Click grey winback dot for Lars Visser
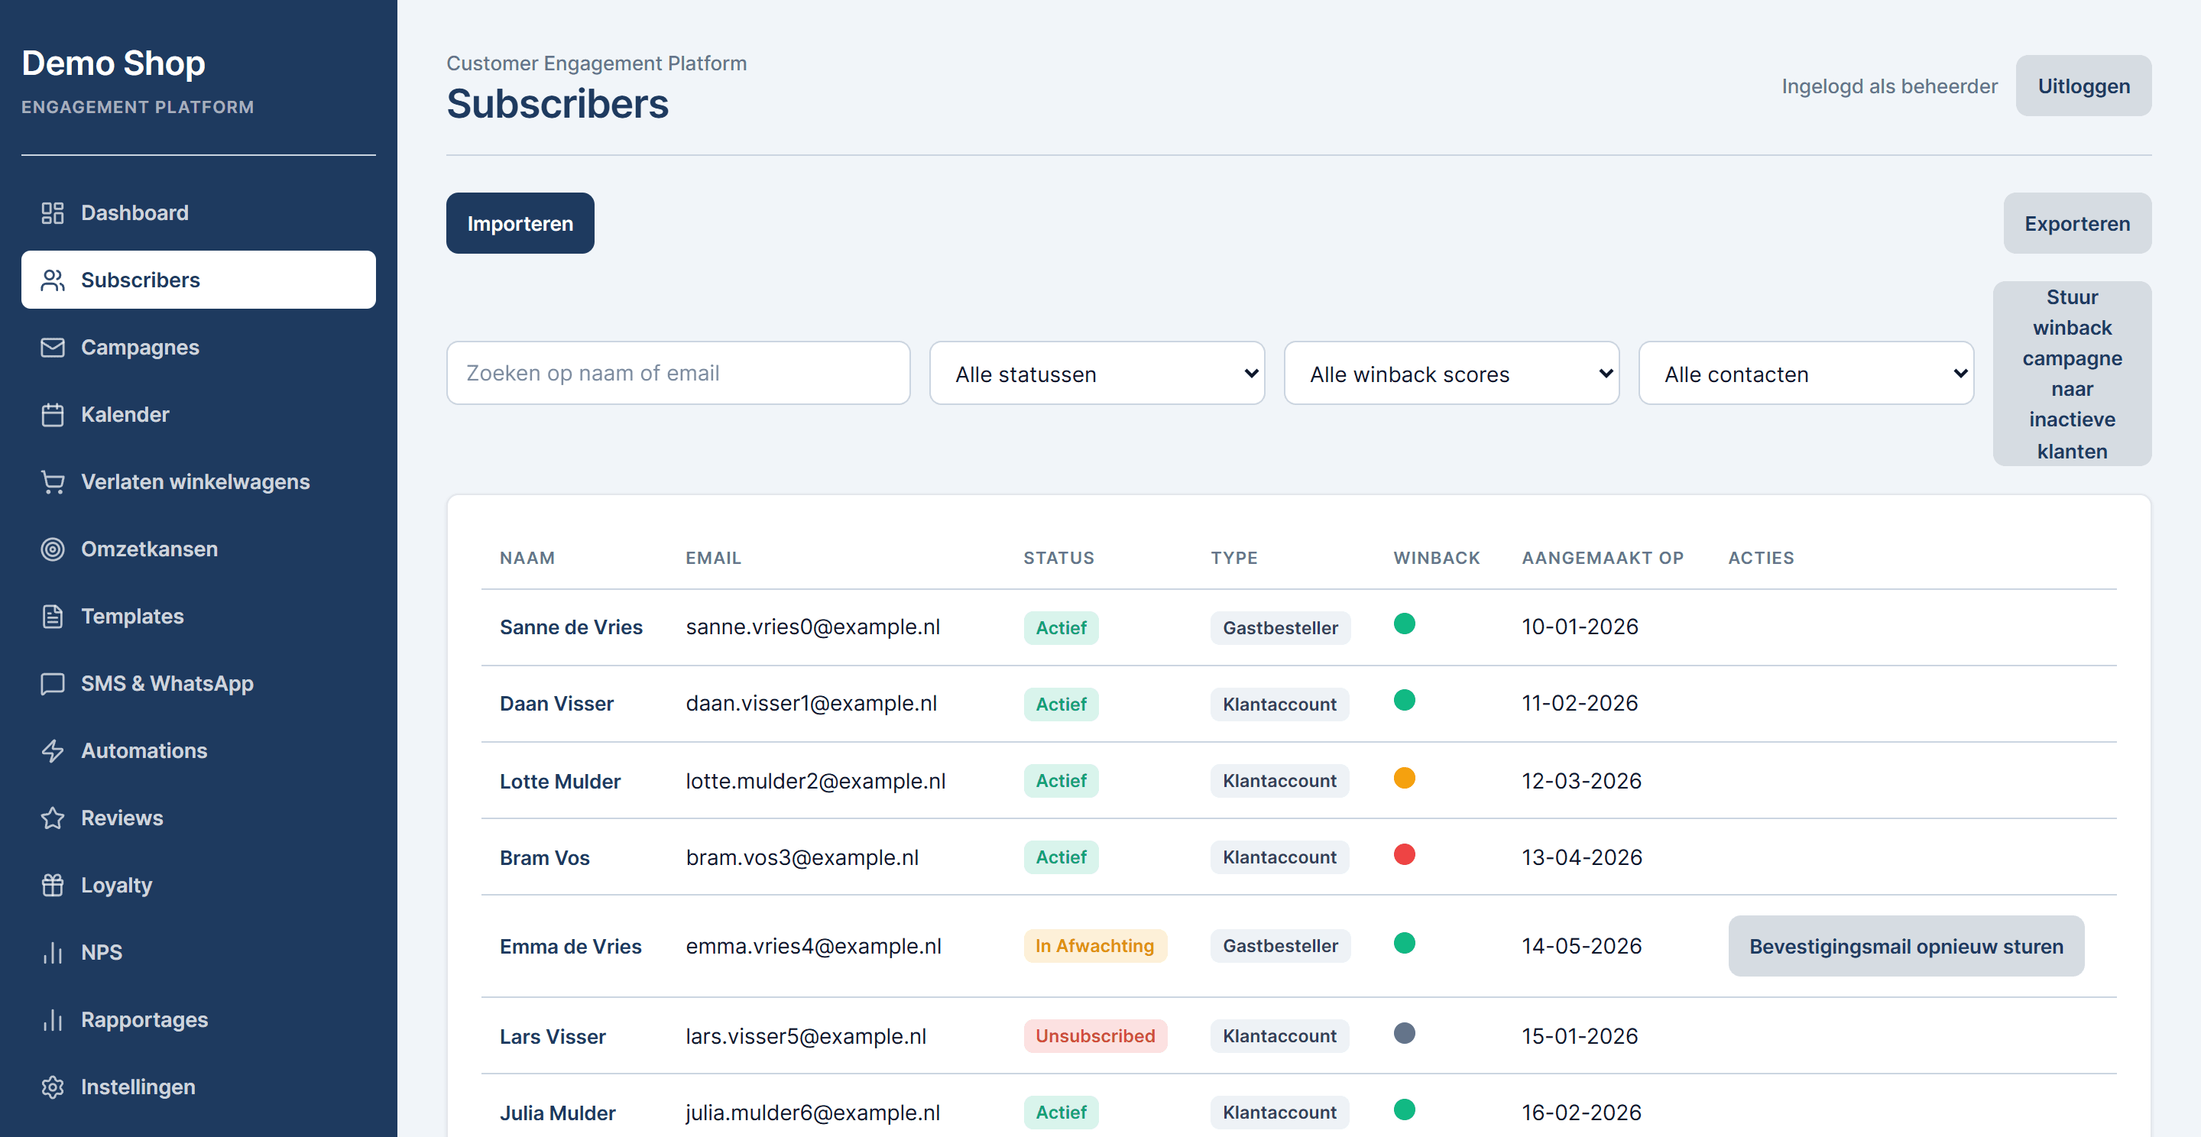This screenshot has height=1137, width=2201. coord(1404,1033)
